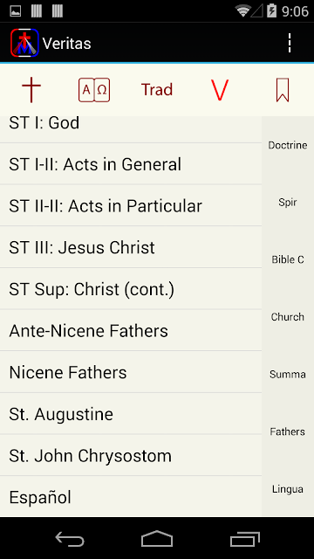Viewport: 314px width, 559px height.
Task: Tap the Android back navigation icon
Action: [x=70, y=538]
